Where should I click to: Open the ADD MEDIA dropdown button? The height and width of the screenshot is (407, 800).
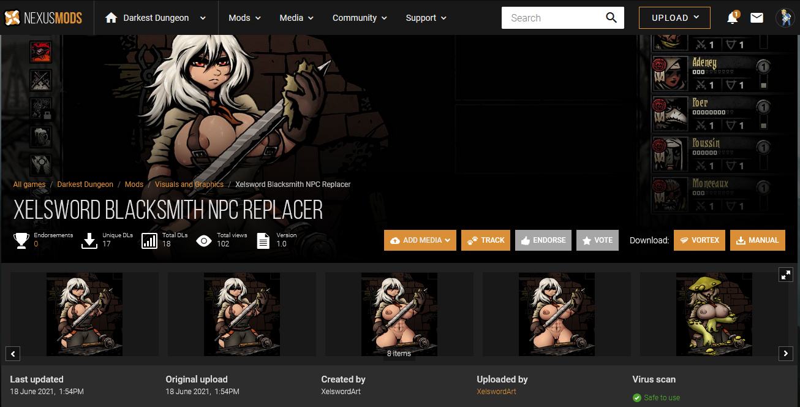420,240
